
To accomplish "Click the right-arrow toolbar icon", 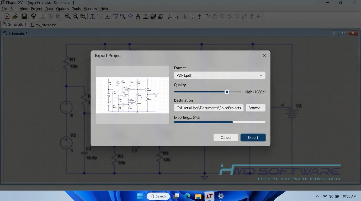I will pos(229,16).
